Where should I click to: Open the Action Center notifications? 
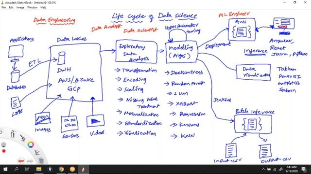click(304, 169)
